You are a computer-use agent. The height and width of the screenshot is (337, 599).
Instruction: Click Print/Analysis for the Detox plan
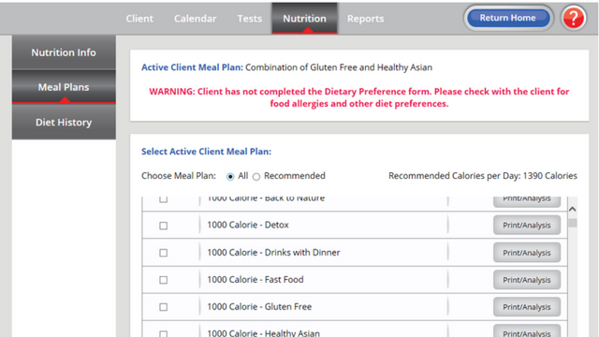tap(527, 225)
